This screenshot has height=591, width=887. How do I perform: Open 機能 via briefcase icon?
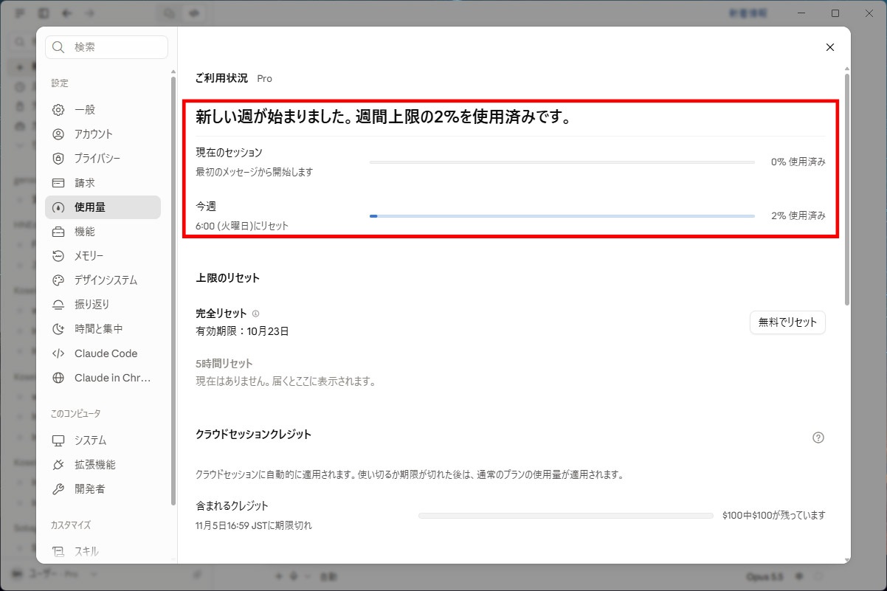(59, 232)
